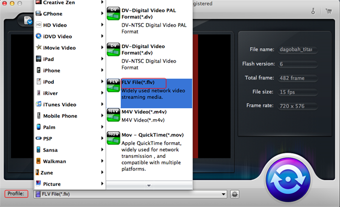Select iPhone menu item

[x=70, y=70]
